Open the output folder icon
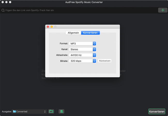The height and width of the screenshot is (116, 168). [x=51, y=111]
